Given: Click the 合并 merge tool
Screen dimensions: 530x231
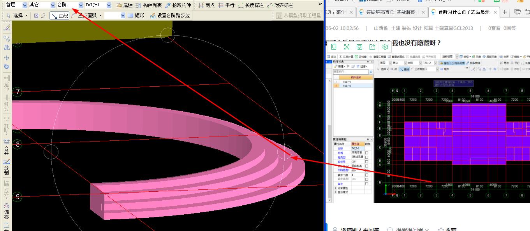Looking at the screenshot, I should click(x=7, y=147).
